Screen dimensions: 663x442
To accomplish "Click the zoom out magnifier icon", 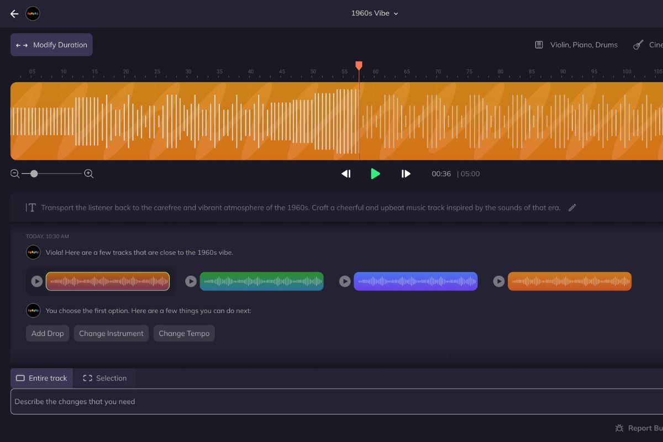I will pos(15,173).
